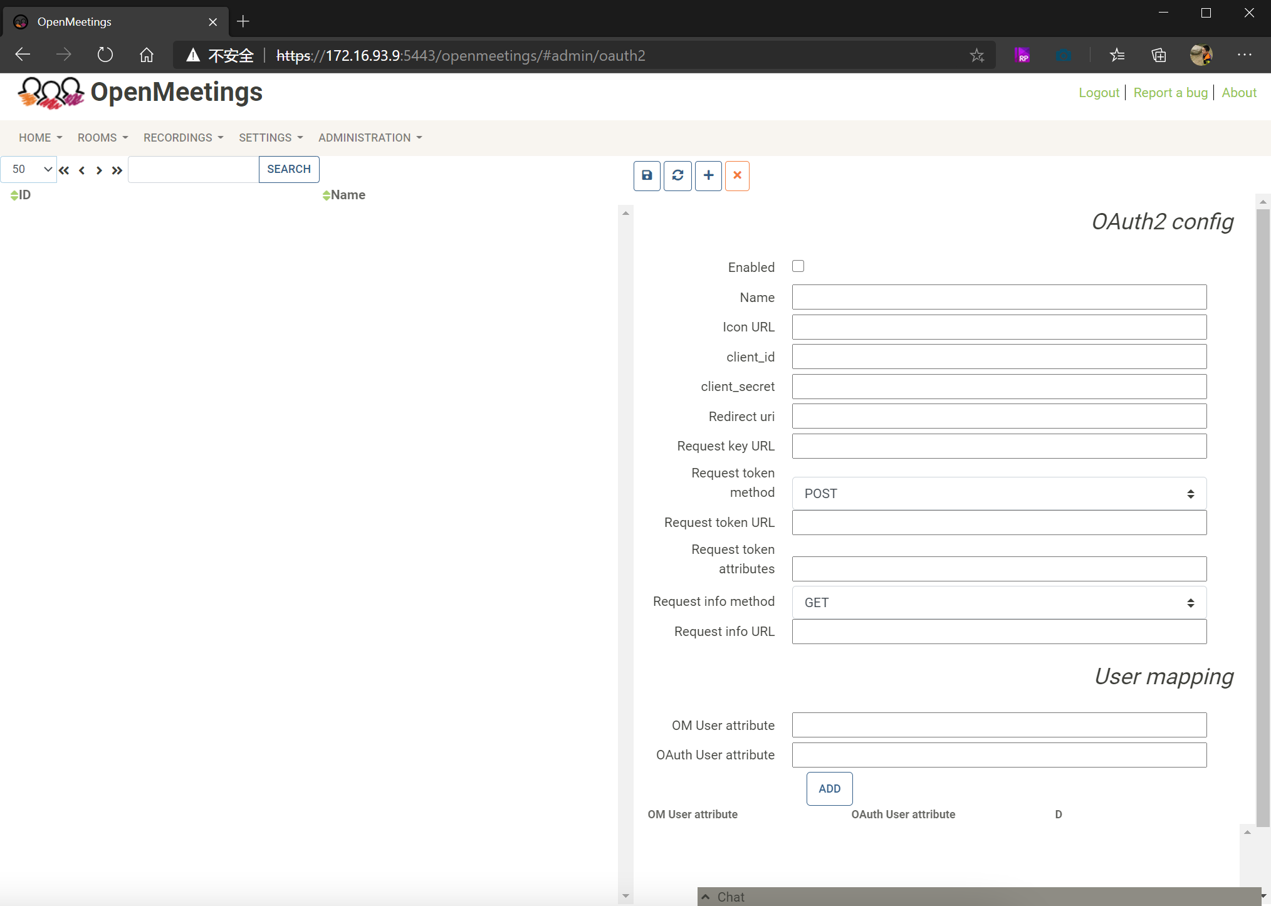Jump to last page of results
Image resolution: width=1271 pixels, height=906 pixels.
117,170
